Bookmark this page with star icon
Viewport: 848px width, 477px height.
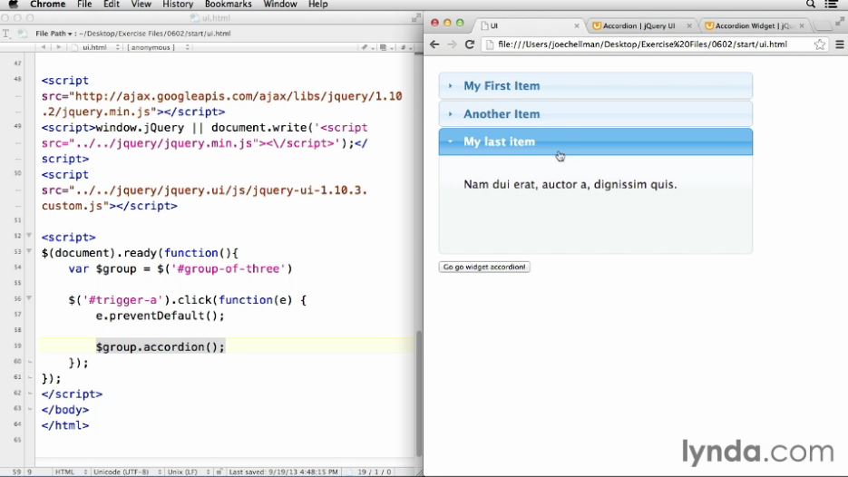pyautogui.click(x=820, y=44)
